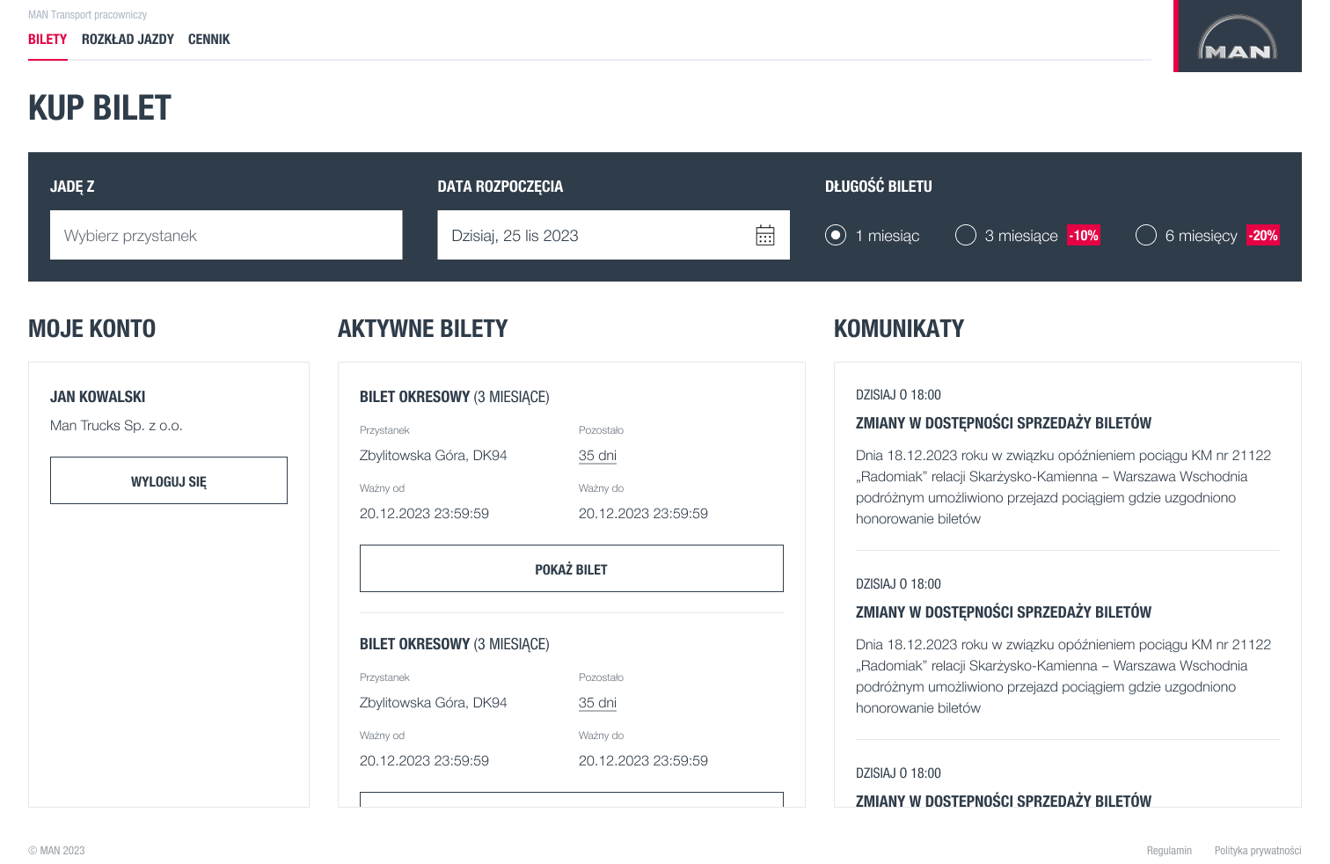Click the WYLOGUJ SIĘ button

tap(169, 480)
